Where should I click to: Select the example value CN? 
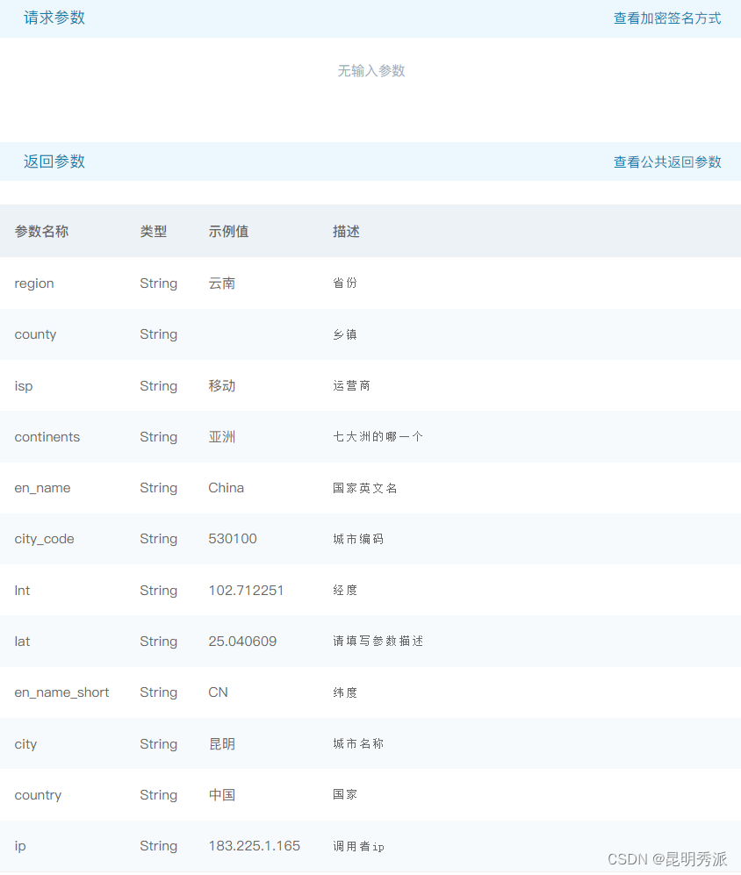219,692
